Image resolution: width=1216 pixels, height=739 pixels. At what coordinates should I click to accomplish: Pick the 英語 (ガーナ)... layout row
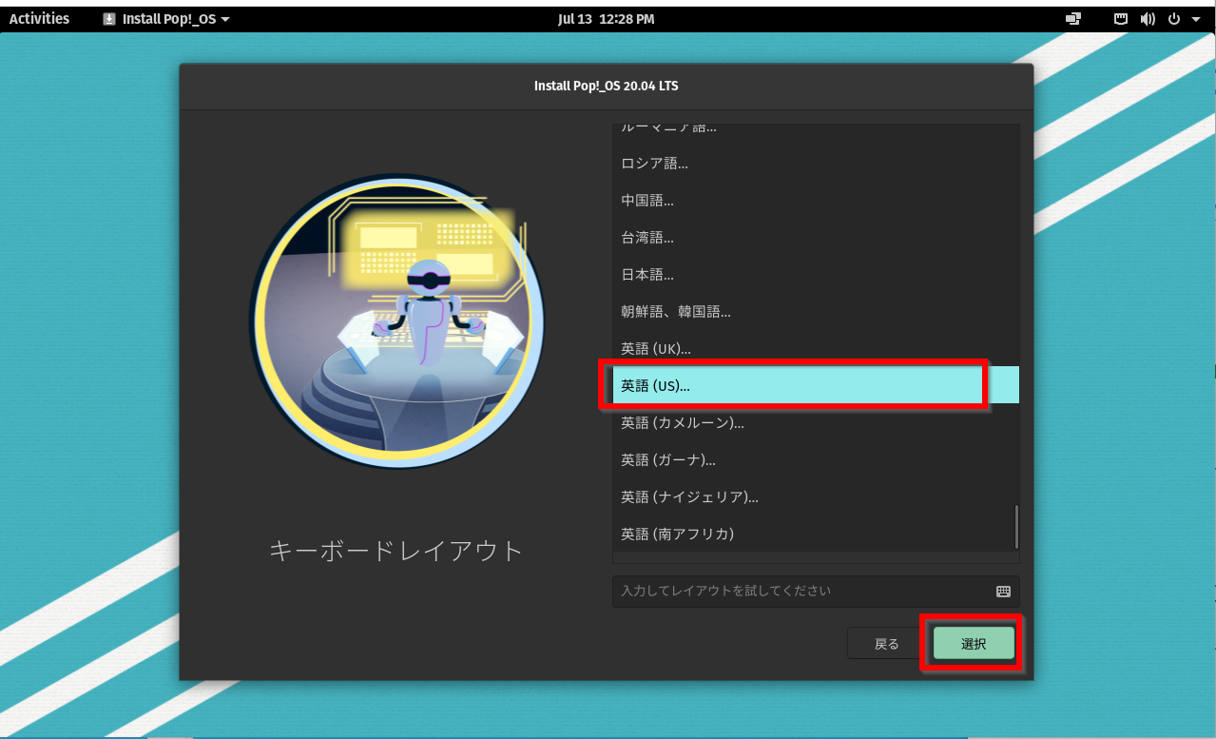[816, 459]
